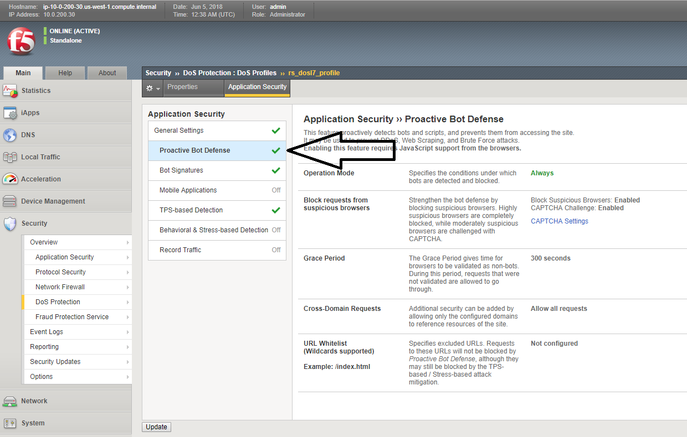
Task: Click the F5 logo
Action: [x=21, y=42]
